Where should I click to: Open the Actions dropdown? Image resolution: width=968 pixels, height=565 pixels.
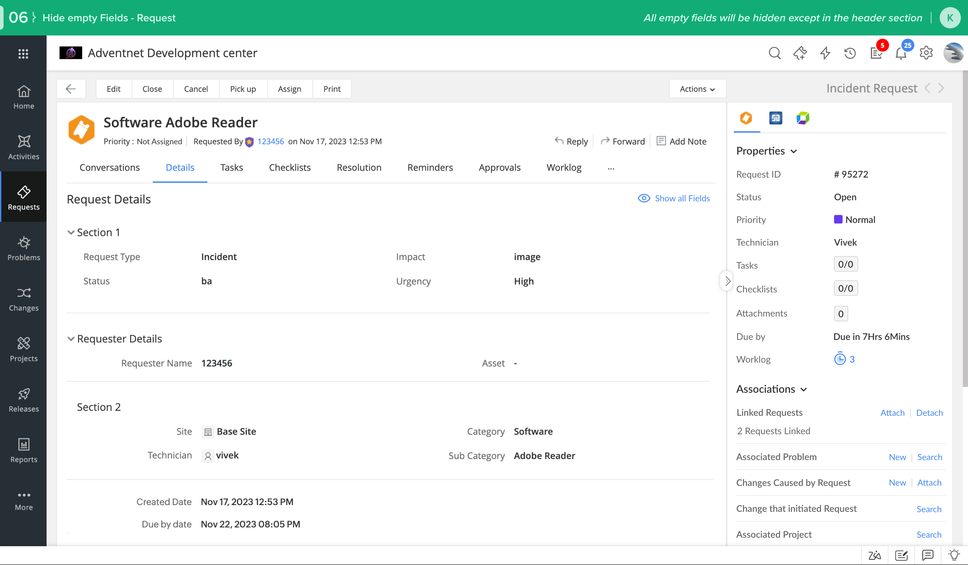(x=697, y=89)
